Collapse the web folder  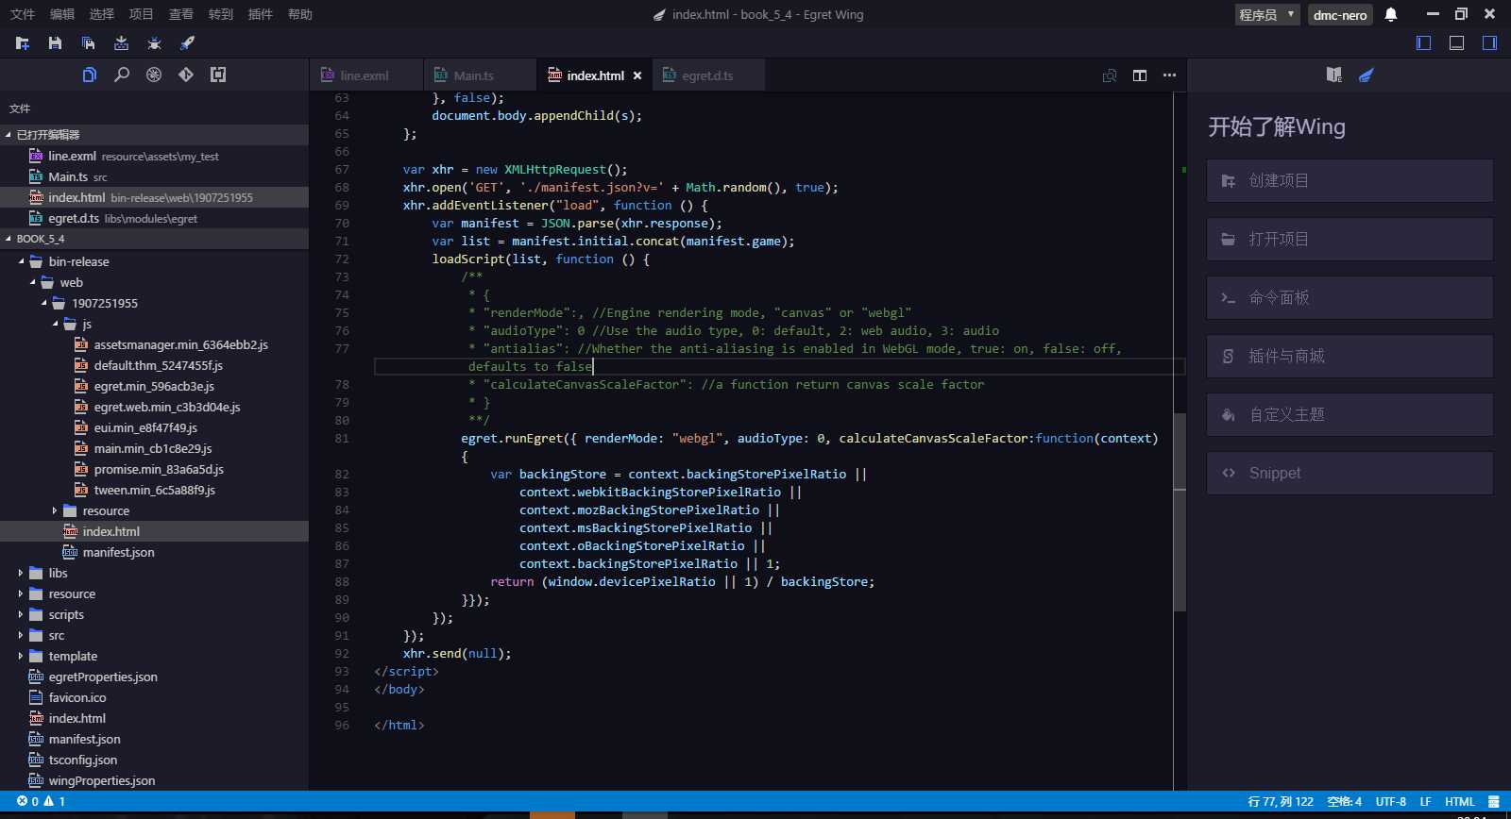pos(32,282)
